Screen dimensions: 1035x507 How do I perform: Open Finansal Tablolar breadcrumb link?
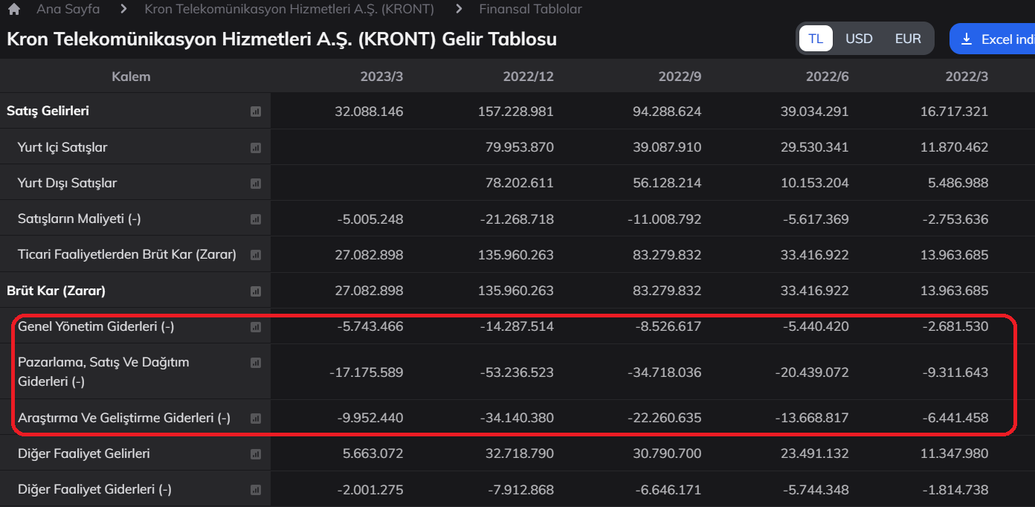tap(530, 10)
